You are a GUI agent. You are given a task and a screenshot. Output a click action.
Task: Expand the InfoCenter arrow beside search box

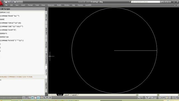(129, 2)
